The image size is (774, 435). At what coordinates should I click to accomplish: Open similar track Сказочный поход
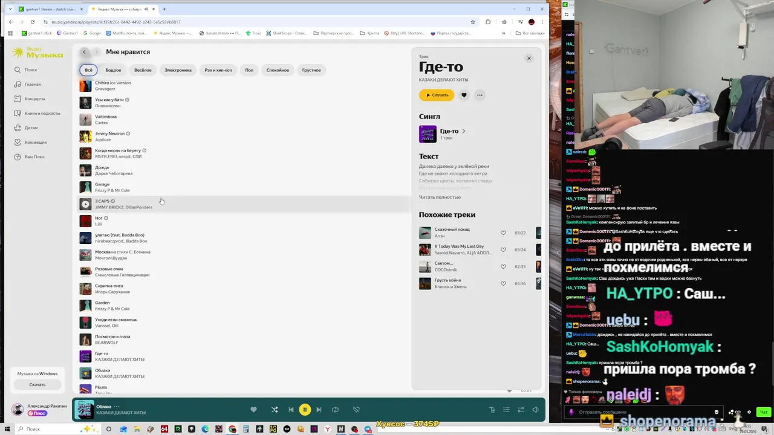(x=452, y=230)
